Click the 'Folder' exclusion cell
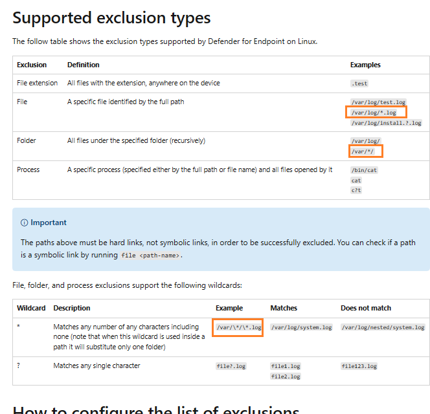The height and width of the screenshot is (414, 430). pyautogui.click(x=27, y=140)
